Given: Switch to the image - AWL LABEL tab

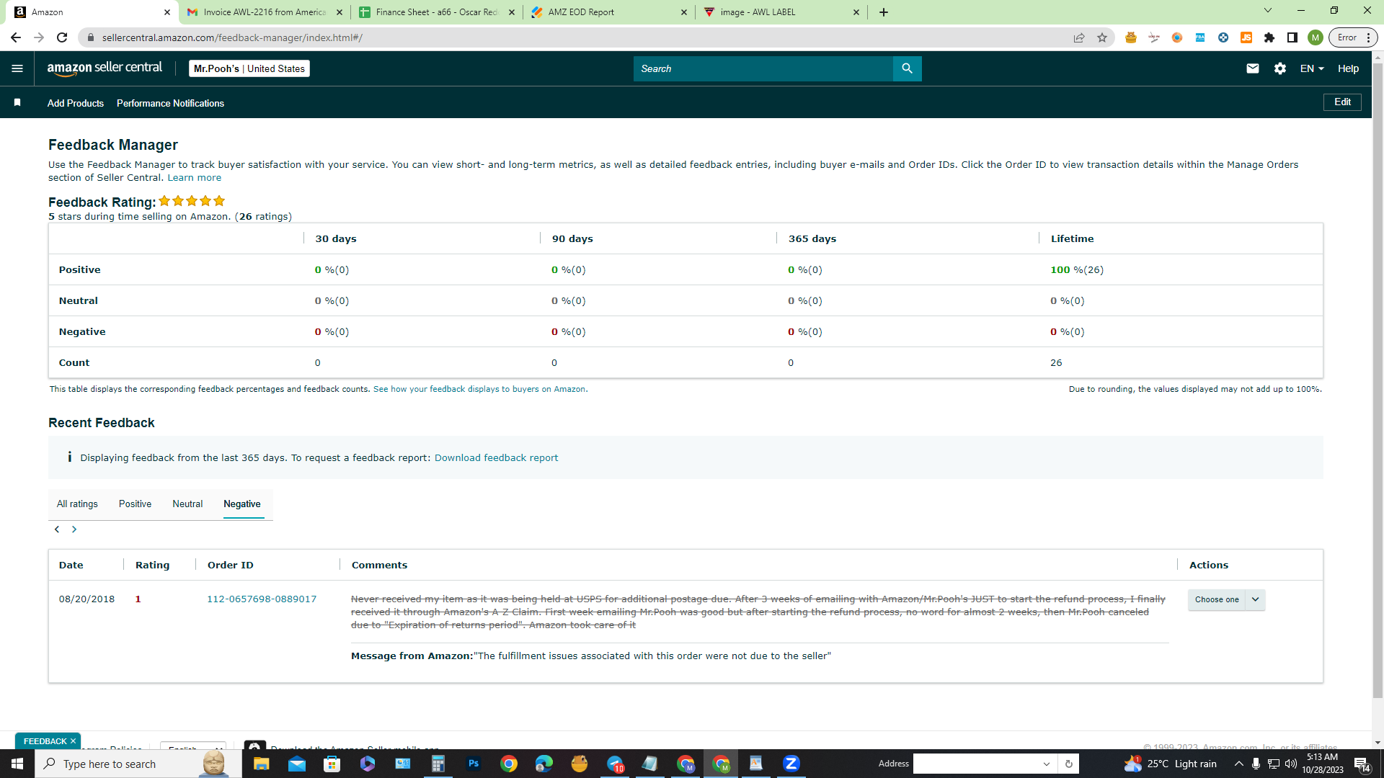Looking at the screenshot, I should (781, 12).
